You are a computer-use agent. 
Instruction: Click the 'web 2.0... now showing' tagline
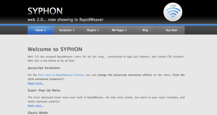tap(65, 20)
